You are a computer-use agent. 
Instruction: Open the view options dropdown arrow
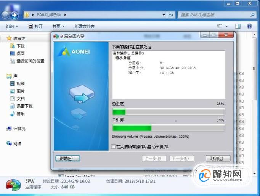pos(227,26)
